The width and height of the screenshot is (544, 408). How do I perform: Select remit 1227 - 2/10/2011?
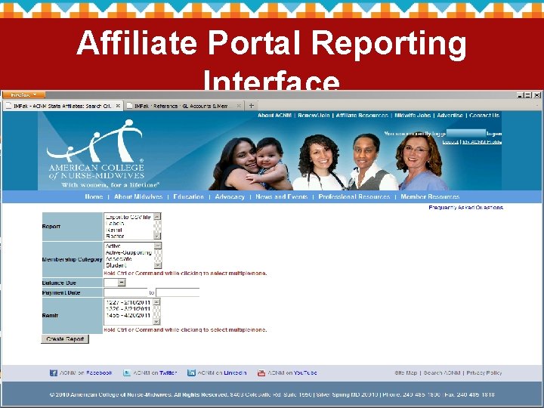click(128, 302)
